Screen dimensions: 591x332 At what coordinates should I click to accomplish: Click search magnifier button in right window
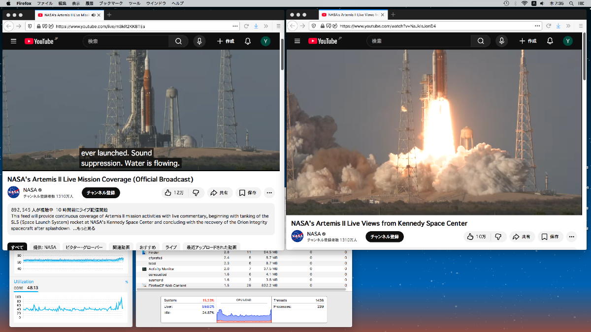click(x=480, y=41)
